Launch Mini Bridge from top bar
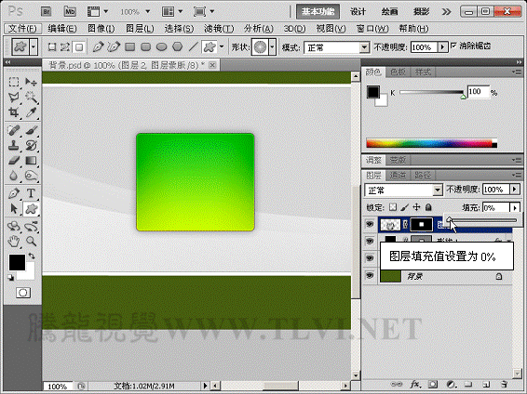This screenshot has width=527, height=394. (x=70, y=12)
